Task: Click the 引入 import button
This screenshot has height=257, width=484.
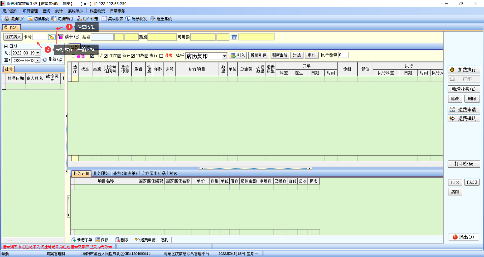Action: pos(238,55)
